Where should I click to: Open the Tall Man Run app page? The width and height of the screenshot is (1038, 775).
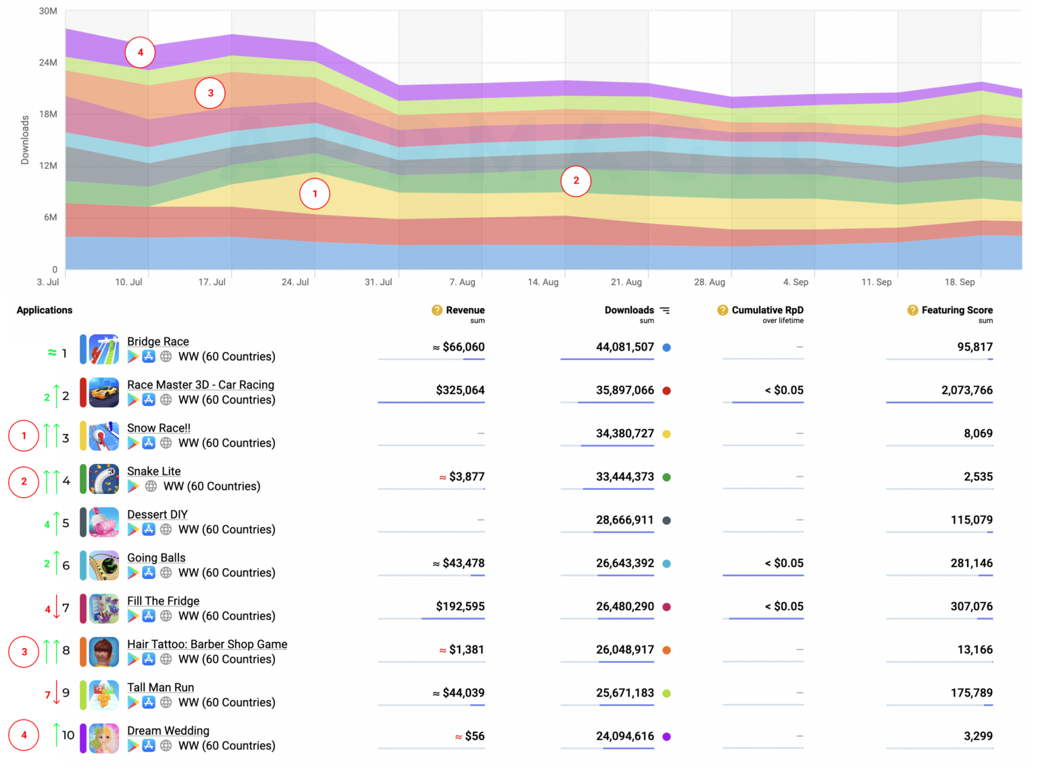tap(160, 687)
